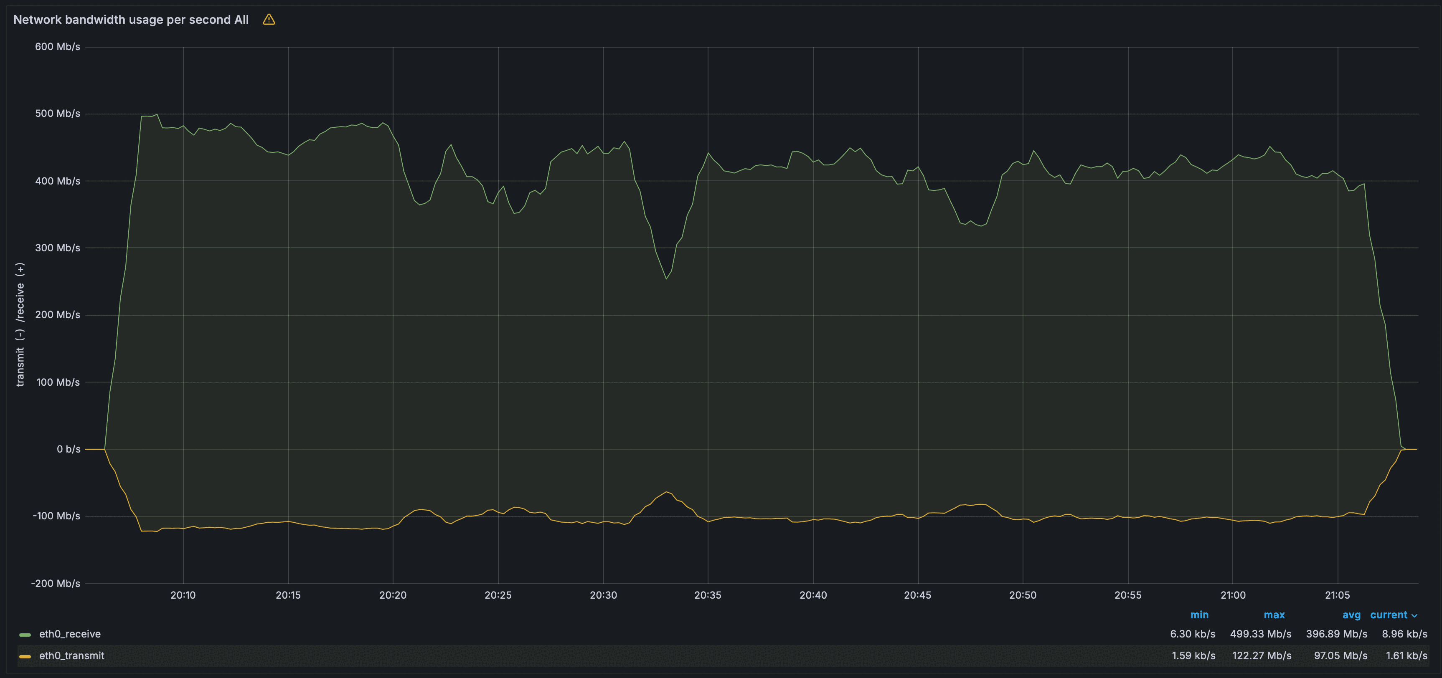Click the 20:10 time axis label
Image resolution: width=1442 pixels, height=678 pixels.
tap(183, 595)
